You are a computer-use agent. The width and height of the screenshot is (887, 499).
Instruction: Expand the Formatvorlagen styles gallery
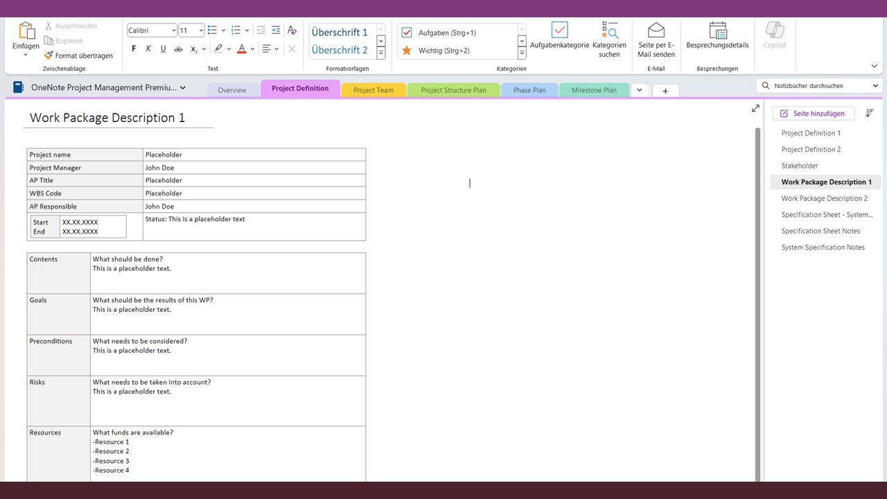381,53
